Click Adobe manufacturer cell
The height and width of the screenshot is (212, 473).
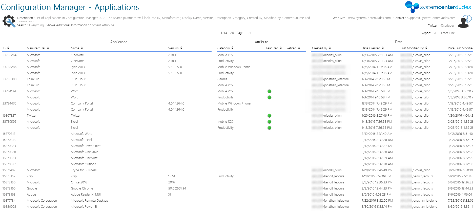coord(31,195)
